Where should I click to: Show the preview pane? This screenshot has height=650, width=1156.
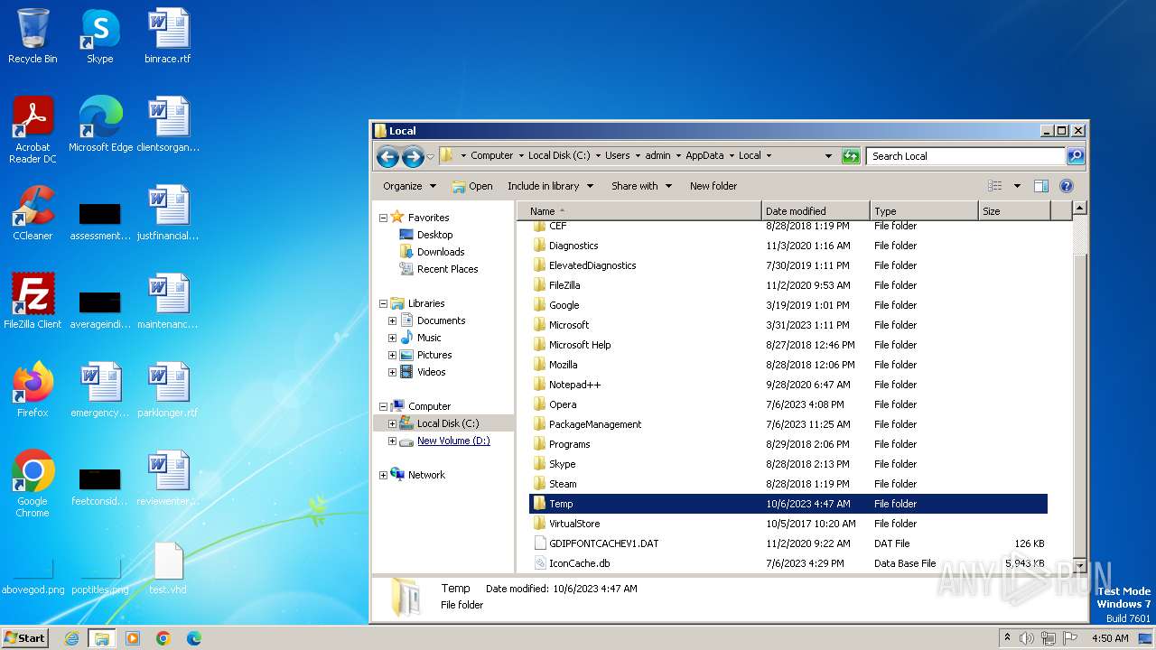click(1041, 186)
